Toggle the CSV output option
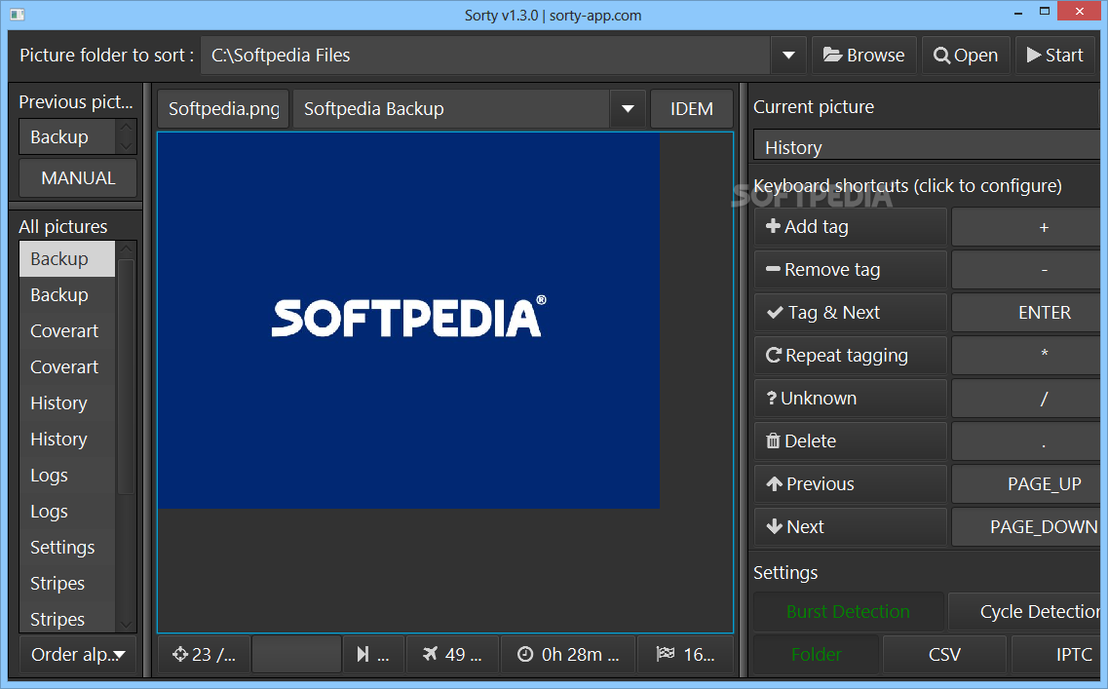This screenshot has width=1108, height=689. [x=944, y=655]
